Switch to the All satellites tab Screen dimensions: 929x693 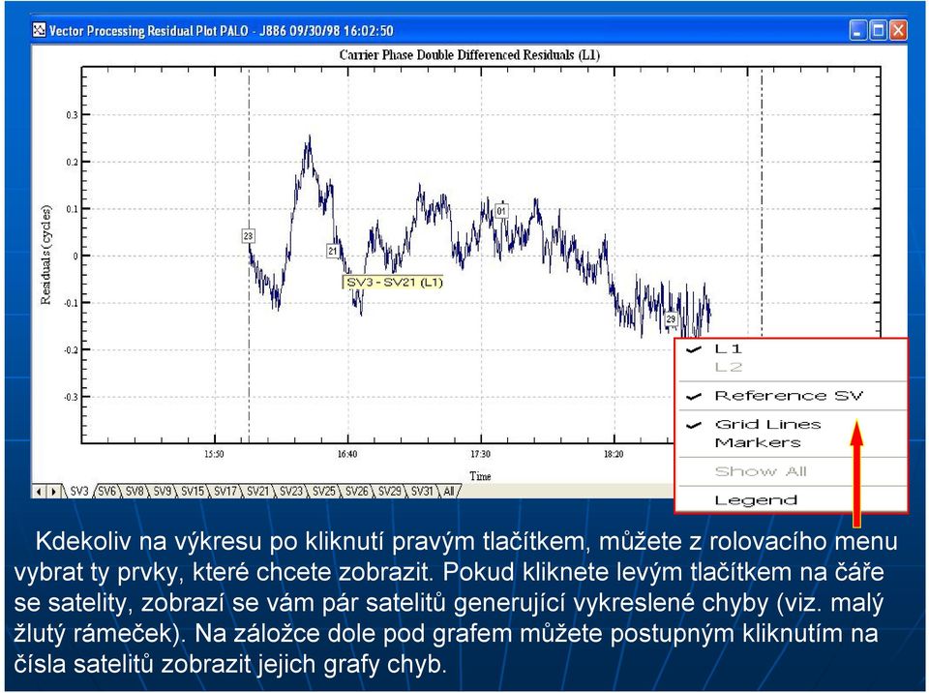pyautogui.click(x=449, y=491)
